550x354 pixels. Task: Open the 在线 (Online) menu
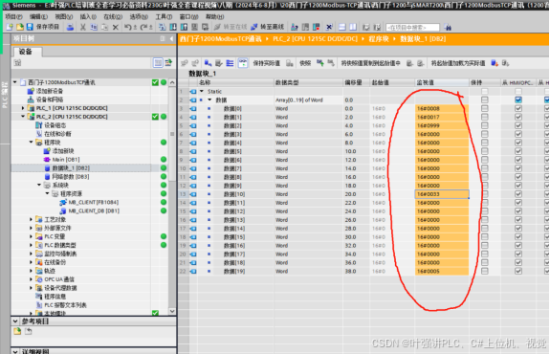pos(113,17)
